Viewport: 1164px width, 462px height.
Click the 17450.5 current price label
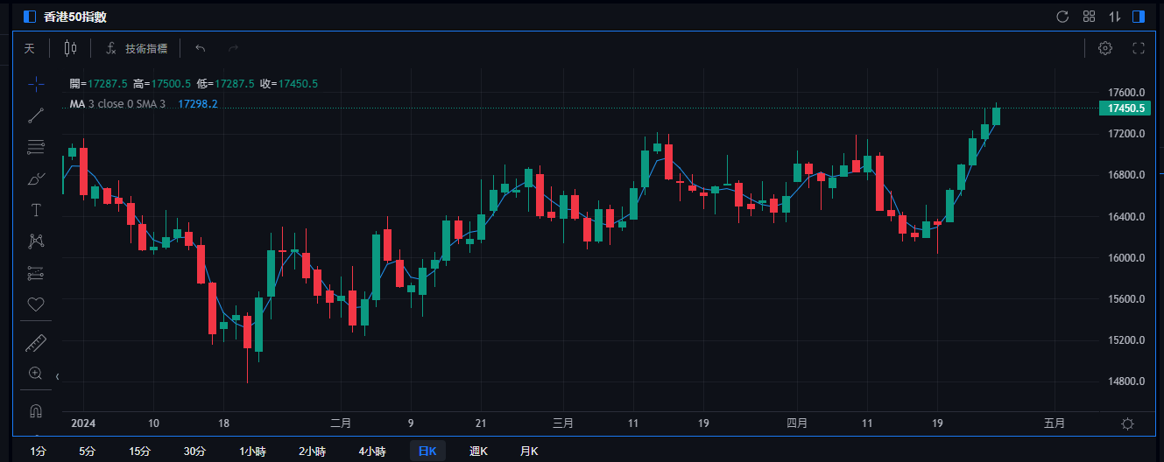1126,108
